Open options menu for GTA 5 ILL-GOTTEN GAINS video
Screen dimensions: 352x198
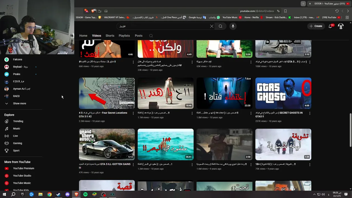133,164
